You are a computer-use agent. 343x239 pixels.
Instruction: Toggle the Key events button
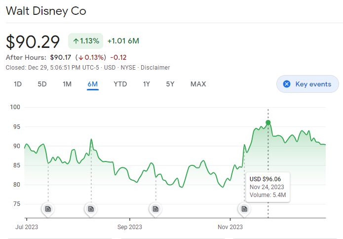[307, 84]
